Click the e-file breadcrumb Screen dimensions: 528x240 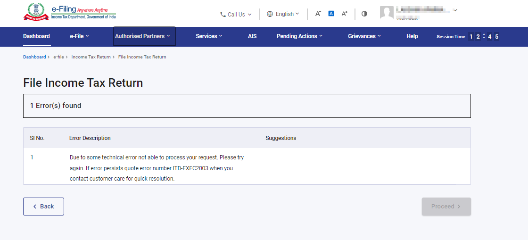coord(58,57)
